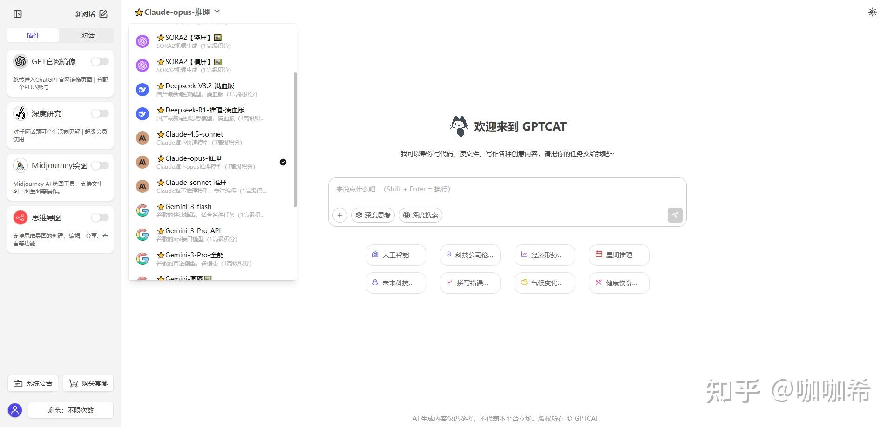The height and width of the screenshot is (427, 894).
Task: Click the model list scrollbar thumb
Action: [295, 139]
